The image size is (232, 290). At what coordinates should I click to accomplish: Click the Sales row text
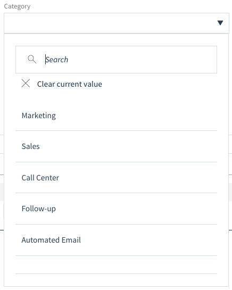(30, 146)
